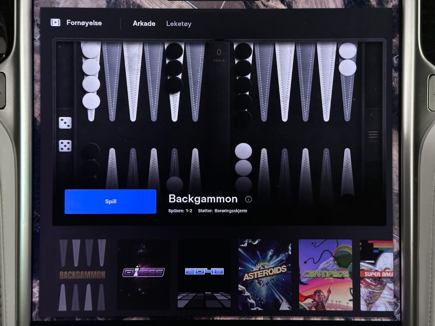This screenshot has width=435, height=326.
Task: Click the Backgammon title text
Action: click(x=203, y=199)
